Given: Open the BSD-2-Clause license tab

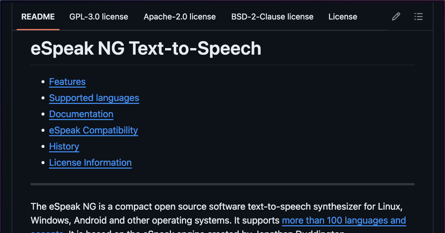Looking at the screenshot, I should click(x=272, y=17).
